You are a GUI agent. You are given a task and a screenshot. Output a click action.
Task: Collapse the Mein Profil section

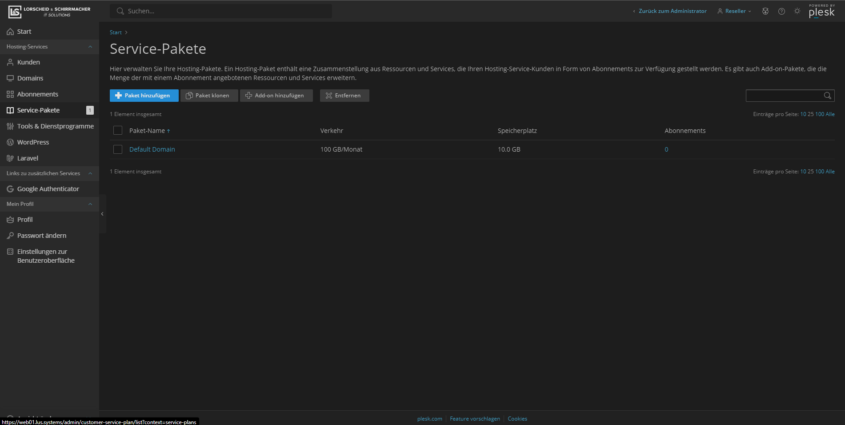point(90,204)
